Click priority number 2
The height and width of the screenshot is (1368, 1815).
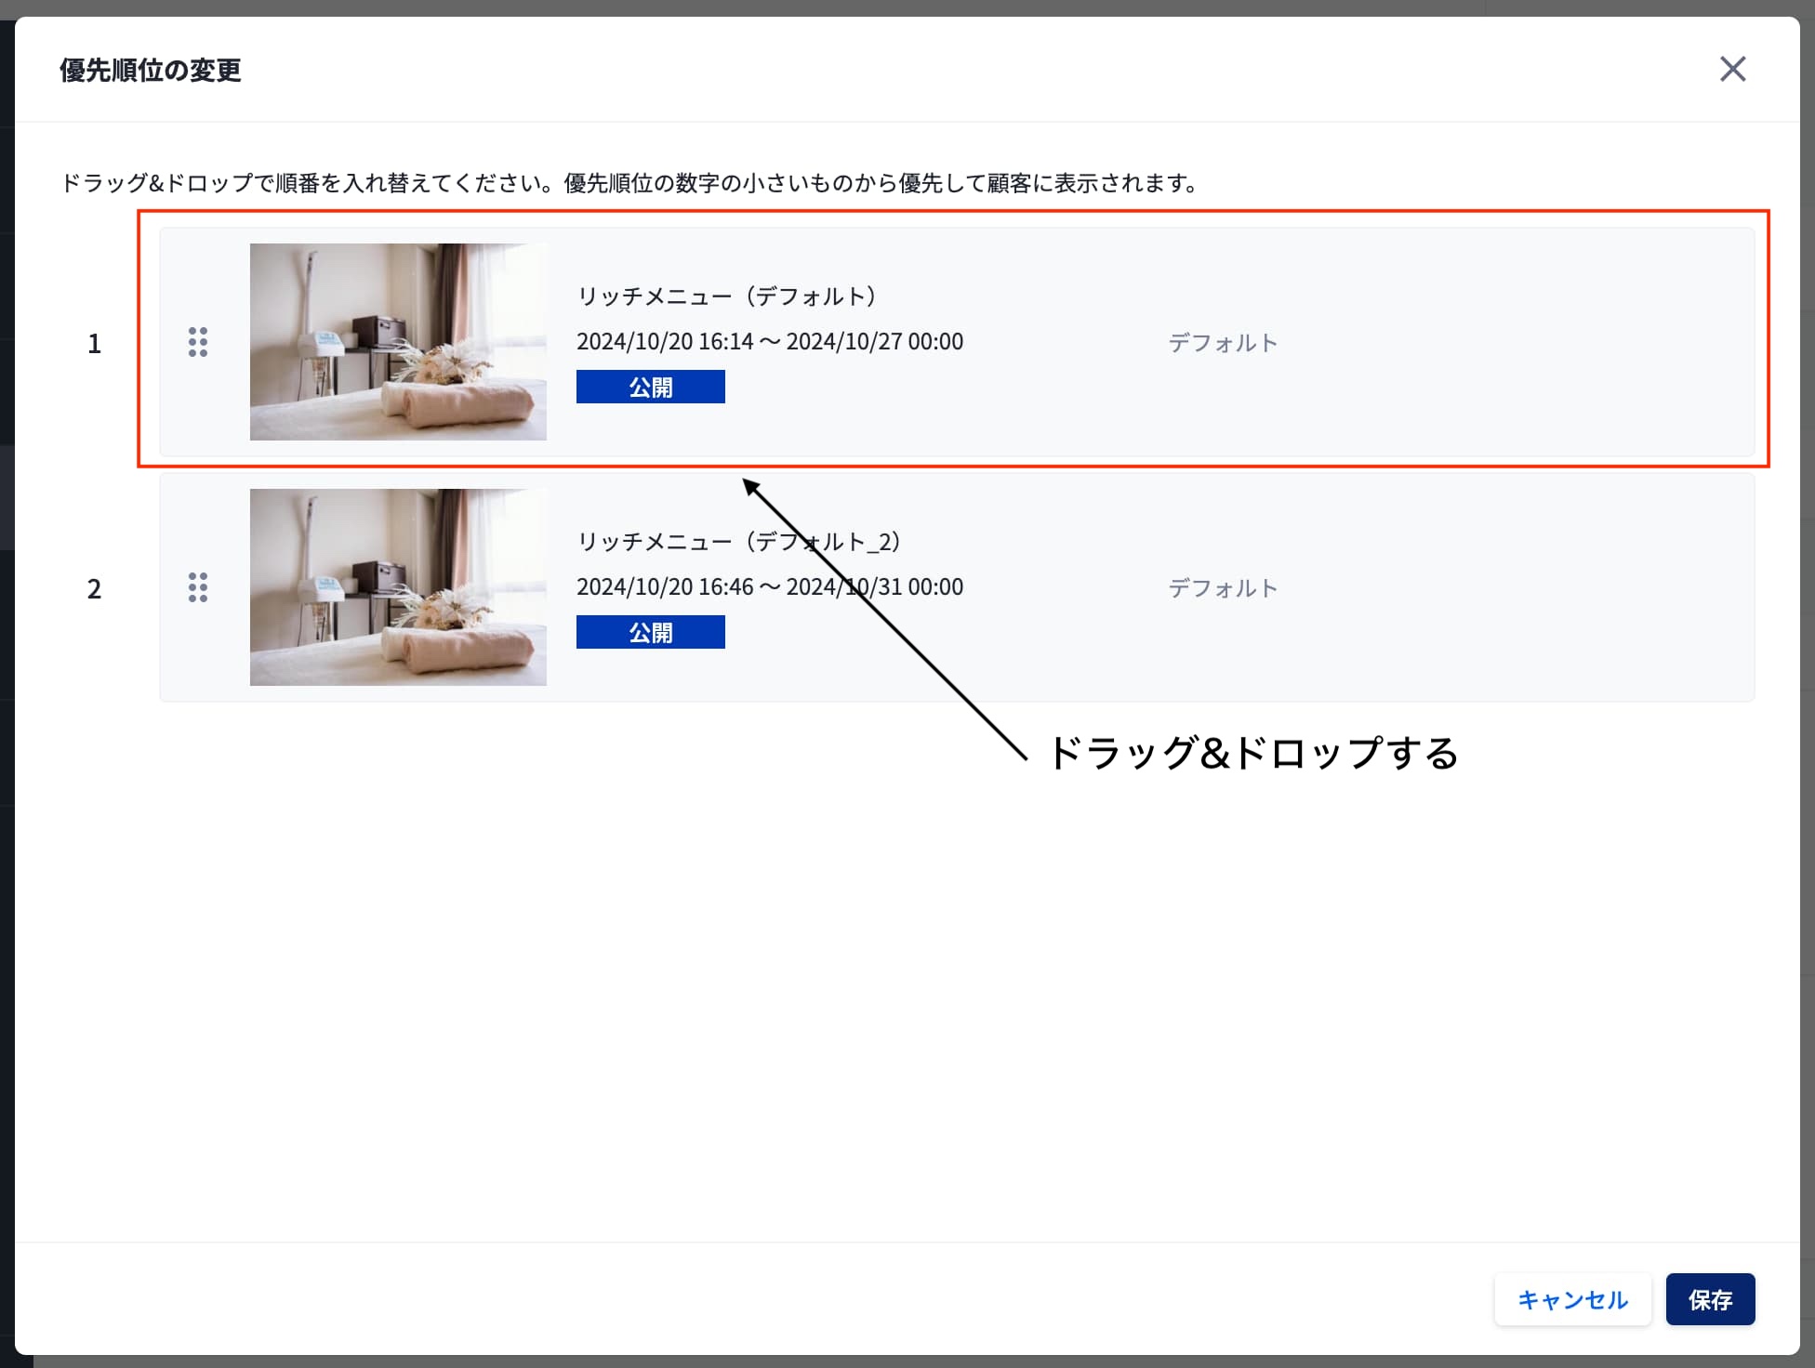(94, 589)
